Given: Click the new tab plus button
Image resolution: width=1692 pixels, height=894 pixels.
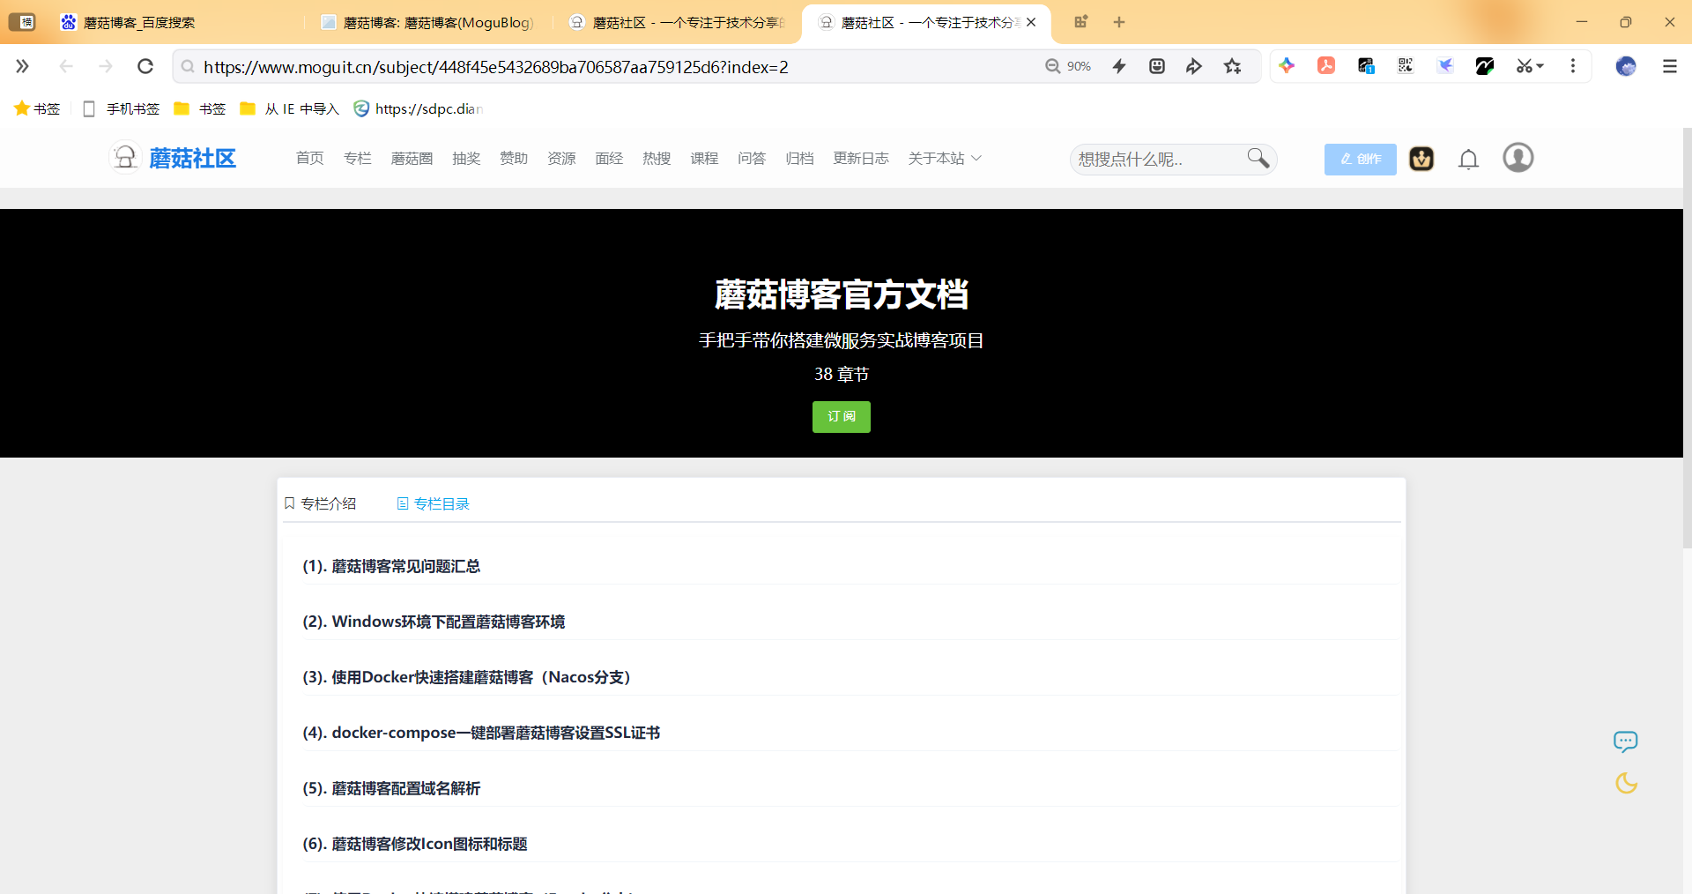Looking at the screenshot, I should coord(1119,22).
